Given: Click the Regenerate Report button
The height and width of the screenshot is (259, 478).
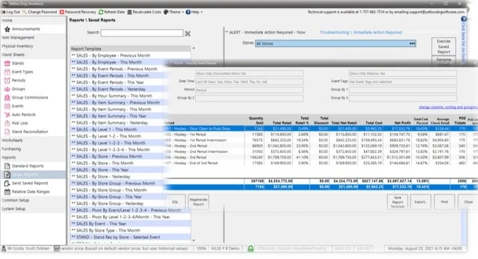Looking at the screenshot, I should pos(199,202).
